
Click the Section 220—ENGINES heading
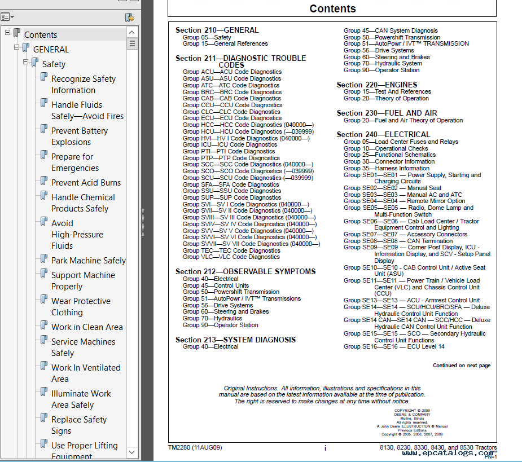377,85
